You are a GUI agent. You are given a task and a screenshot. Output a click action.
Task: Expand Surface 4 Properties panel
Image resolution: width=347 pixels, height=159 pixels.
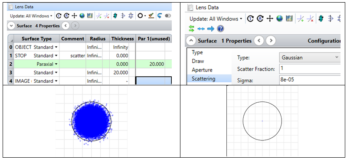(11, 26)
